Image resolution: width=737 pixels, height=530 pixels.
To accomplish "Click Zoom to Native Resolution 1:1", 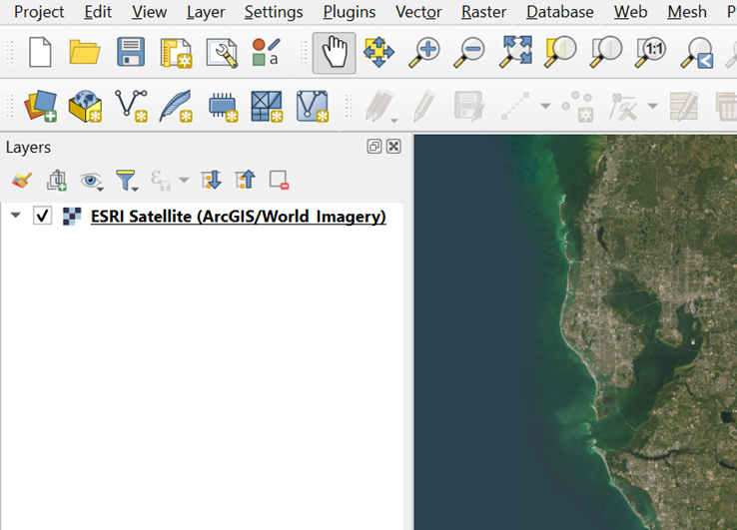I will click(653, 53).
